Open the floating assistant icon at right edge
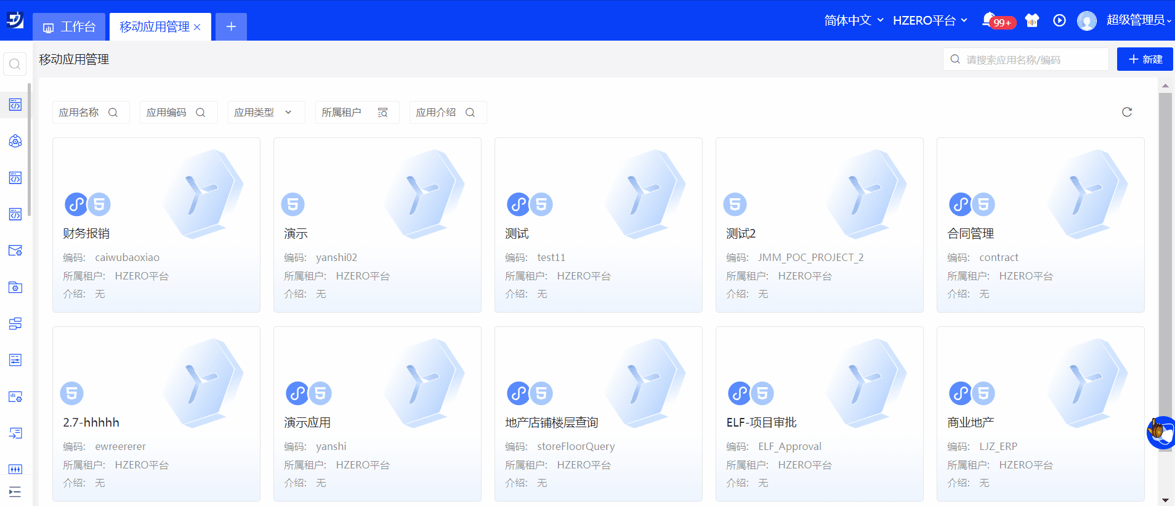The width and height of the screenshot is (1175, 506). (1161, 432)
